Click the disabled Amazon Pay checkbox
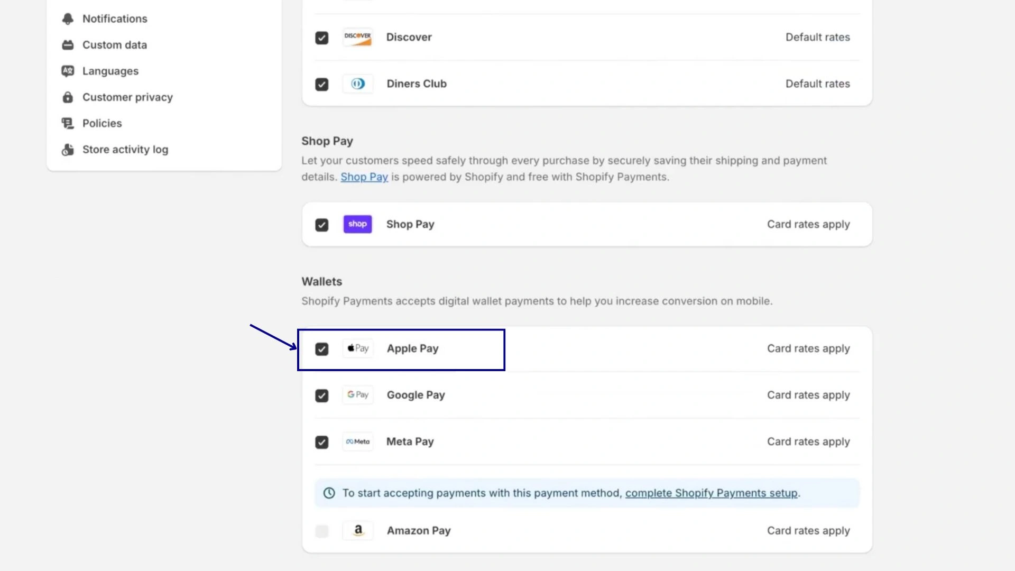Image resolution: width=1015 pixels, height=571 pixels. click(x=322, y=531)
